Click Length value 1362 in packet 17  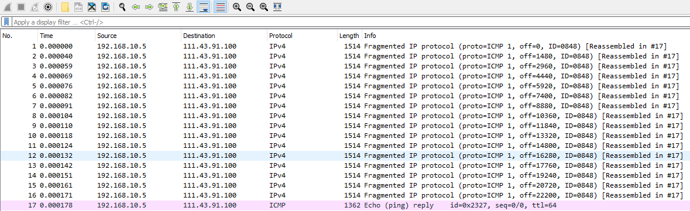point(352,205)
